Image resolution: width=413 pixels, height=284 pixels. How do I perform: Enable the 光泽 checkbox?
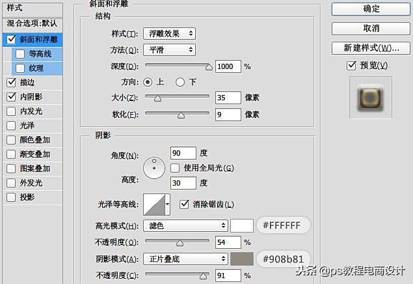coord(11,126)
